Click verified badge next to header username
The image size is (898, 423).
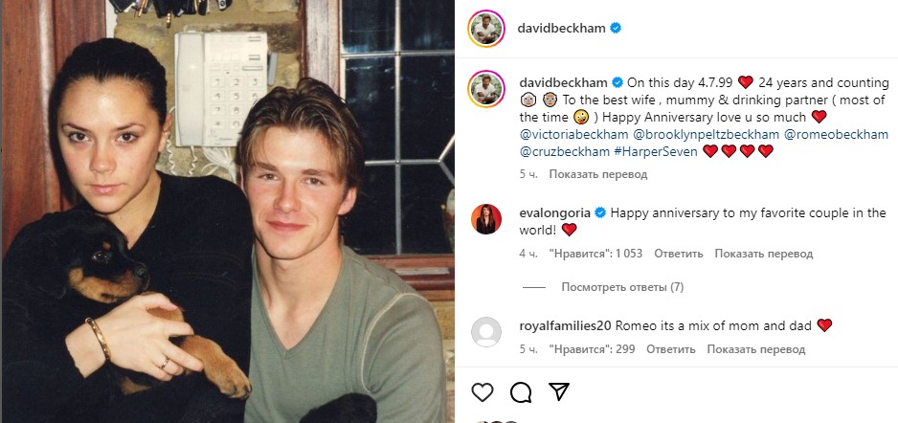coord(617,28)
